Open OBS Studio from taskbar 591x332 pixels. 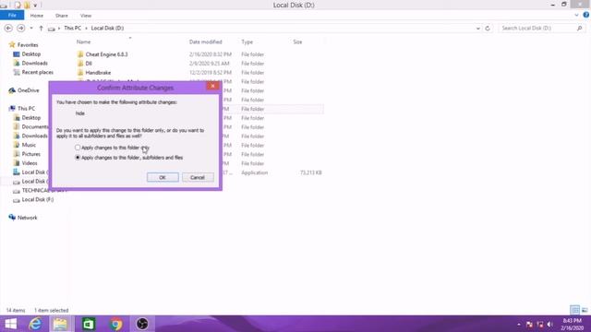click(142, 324)
